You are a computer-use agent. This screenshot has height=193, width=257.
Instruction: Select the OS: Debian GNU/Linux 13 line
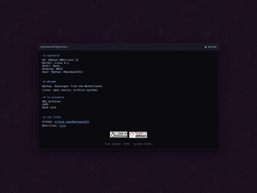point(60,60)
